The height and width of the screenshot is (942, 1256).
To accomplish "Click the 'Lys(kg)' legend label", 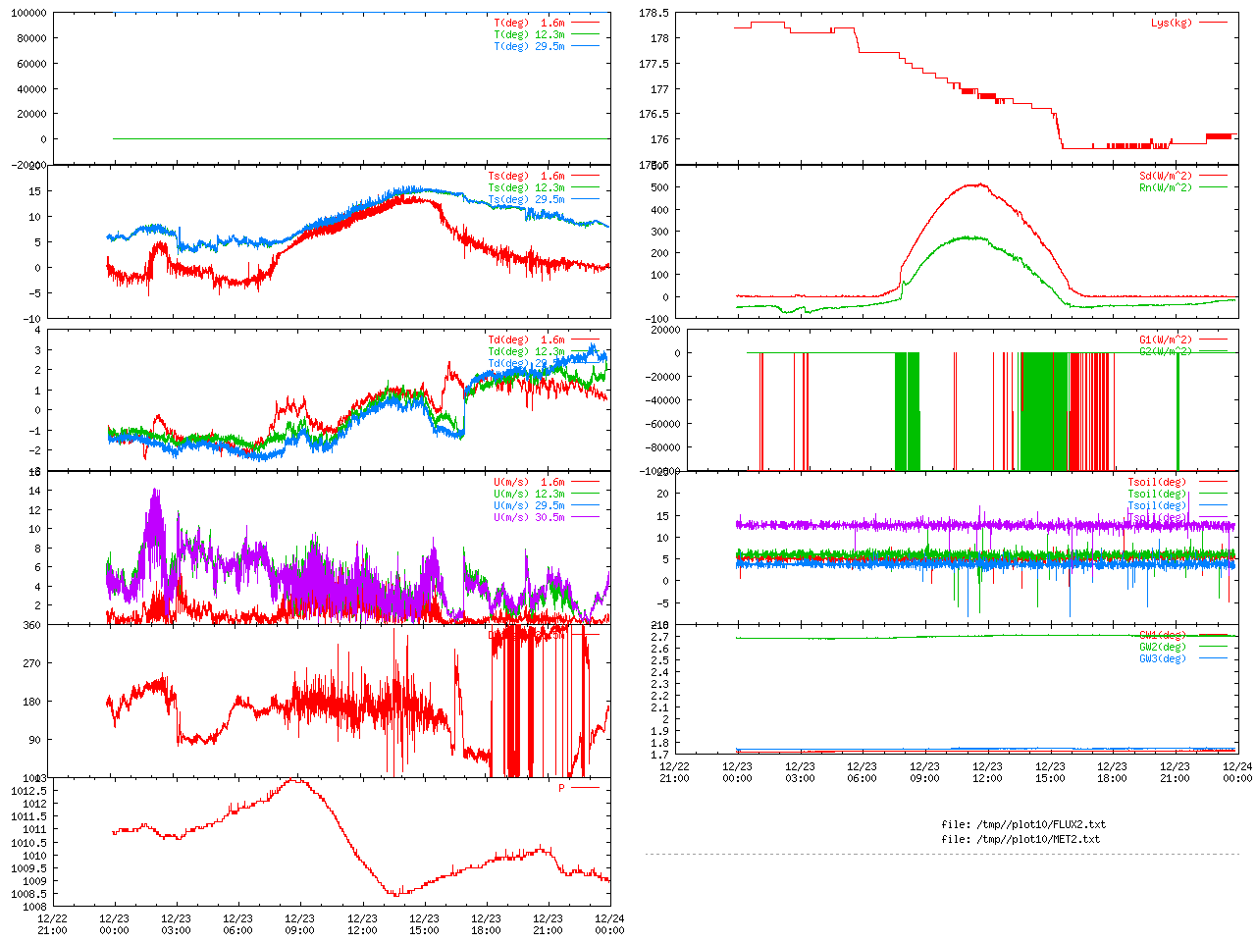I will pyautogui.click(x=1172, y=23).
